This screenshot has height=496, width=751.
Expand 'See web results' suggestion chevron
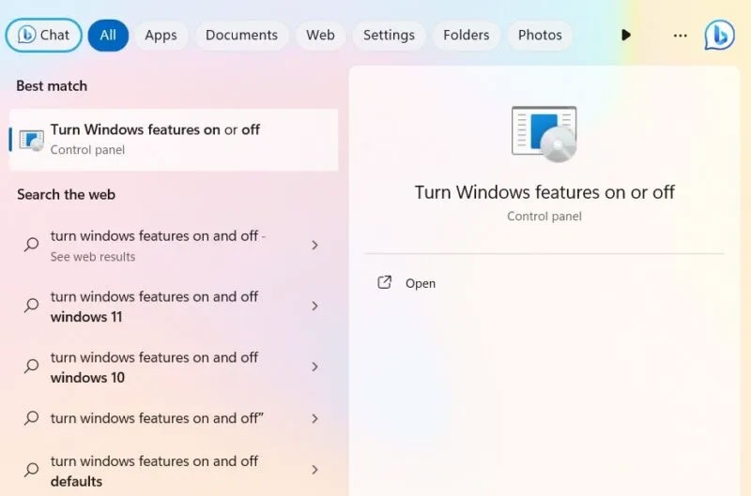314,246
